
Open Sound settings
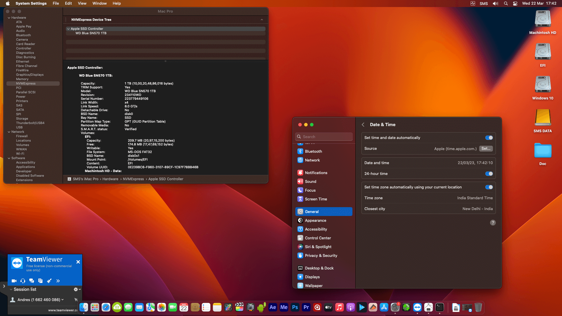324,181
